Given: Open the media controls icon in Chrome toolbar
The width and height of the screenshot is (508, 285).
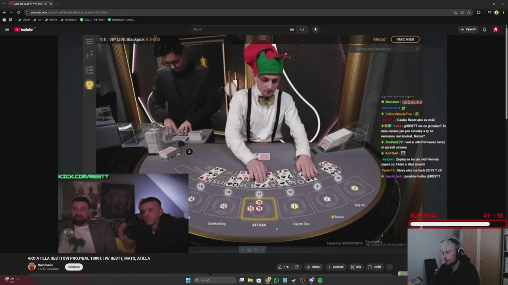Looking at the screenshot, I should [489, 12].
